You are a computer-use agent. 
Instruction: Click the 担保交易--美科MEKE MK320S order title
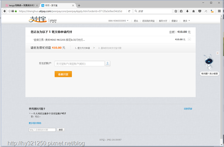tap(59, 40)
